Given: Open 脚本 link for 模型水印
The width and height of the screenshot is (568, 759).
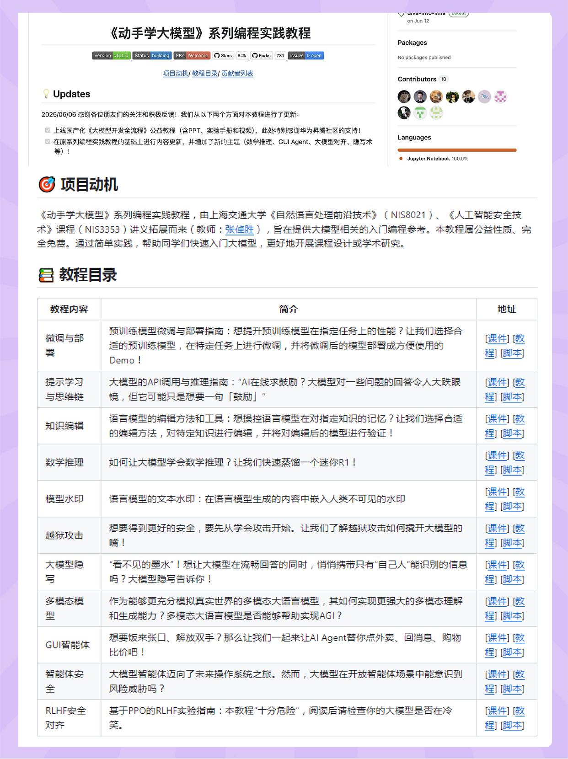Looking at the screenshot, I should 512,507.
